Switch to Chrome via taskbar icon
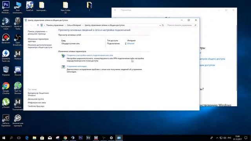251x141 pixels. 65,137
